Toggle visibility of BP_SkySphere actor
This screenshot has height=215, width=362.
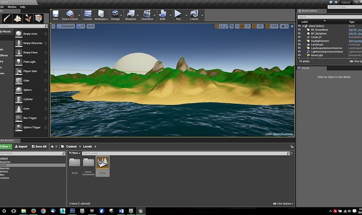coord(299,34)
